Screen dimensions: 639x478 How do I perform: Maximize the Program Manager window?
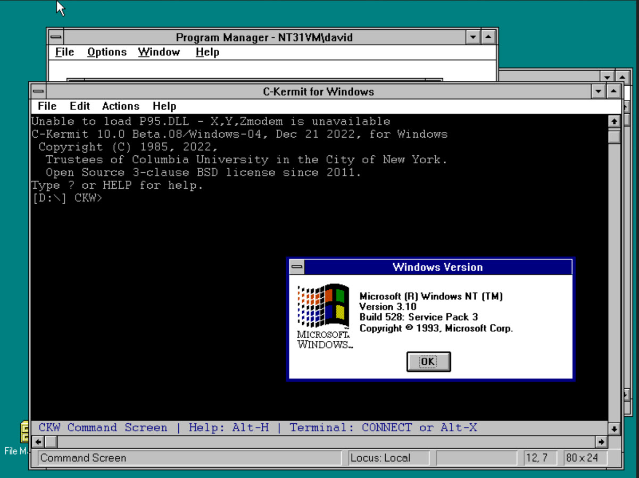pos(488,37)
